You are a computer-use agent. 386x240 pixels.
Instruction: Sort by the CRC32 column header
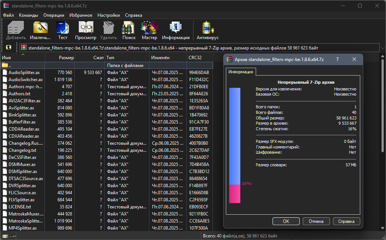click(x=200, y=58)
